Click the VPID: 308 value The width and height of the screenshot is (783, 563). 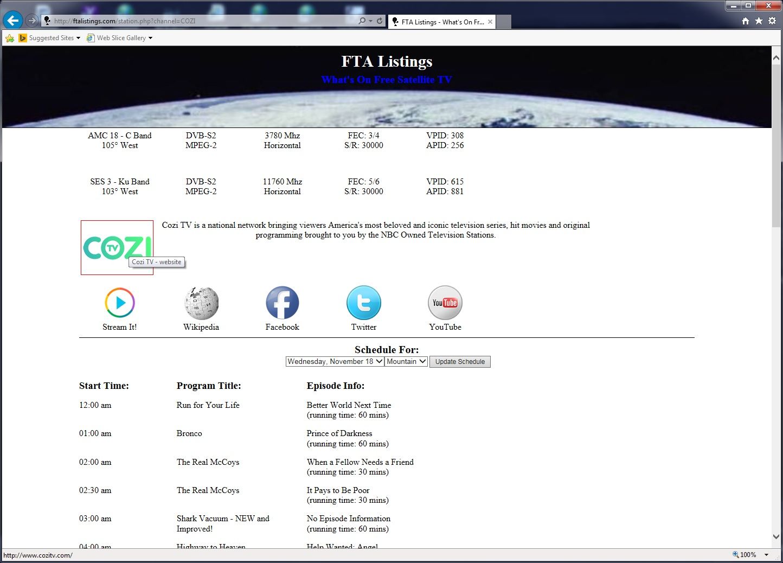[445, 136]
